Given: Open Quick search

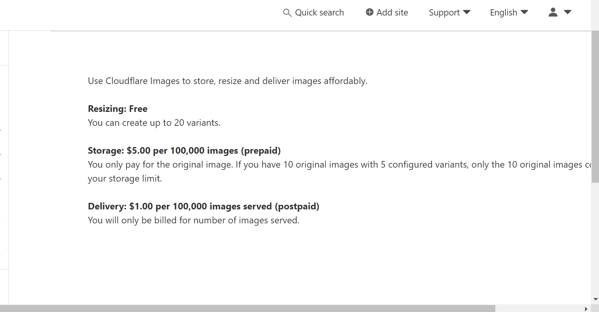Looking at the screenshot, I should click(x=314, y=13).
